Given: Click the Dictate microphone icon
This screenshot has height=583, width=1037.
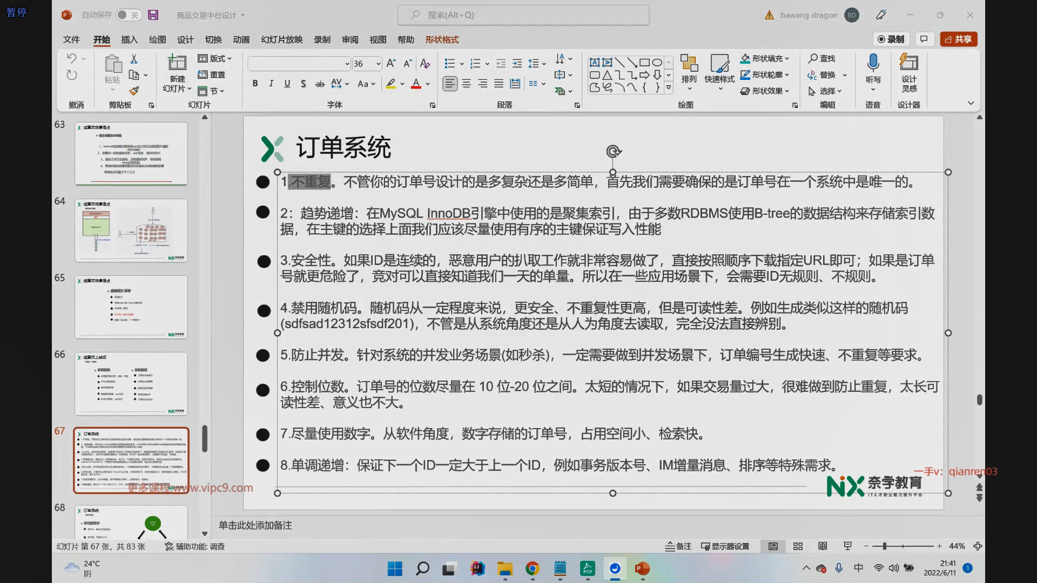Looking at the screenshot, I should pos(873,63).
